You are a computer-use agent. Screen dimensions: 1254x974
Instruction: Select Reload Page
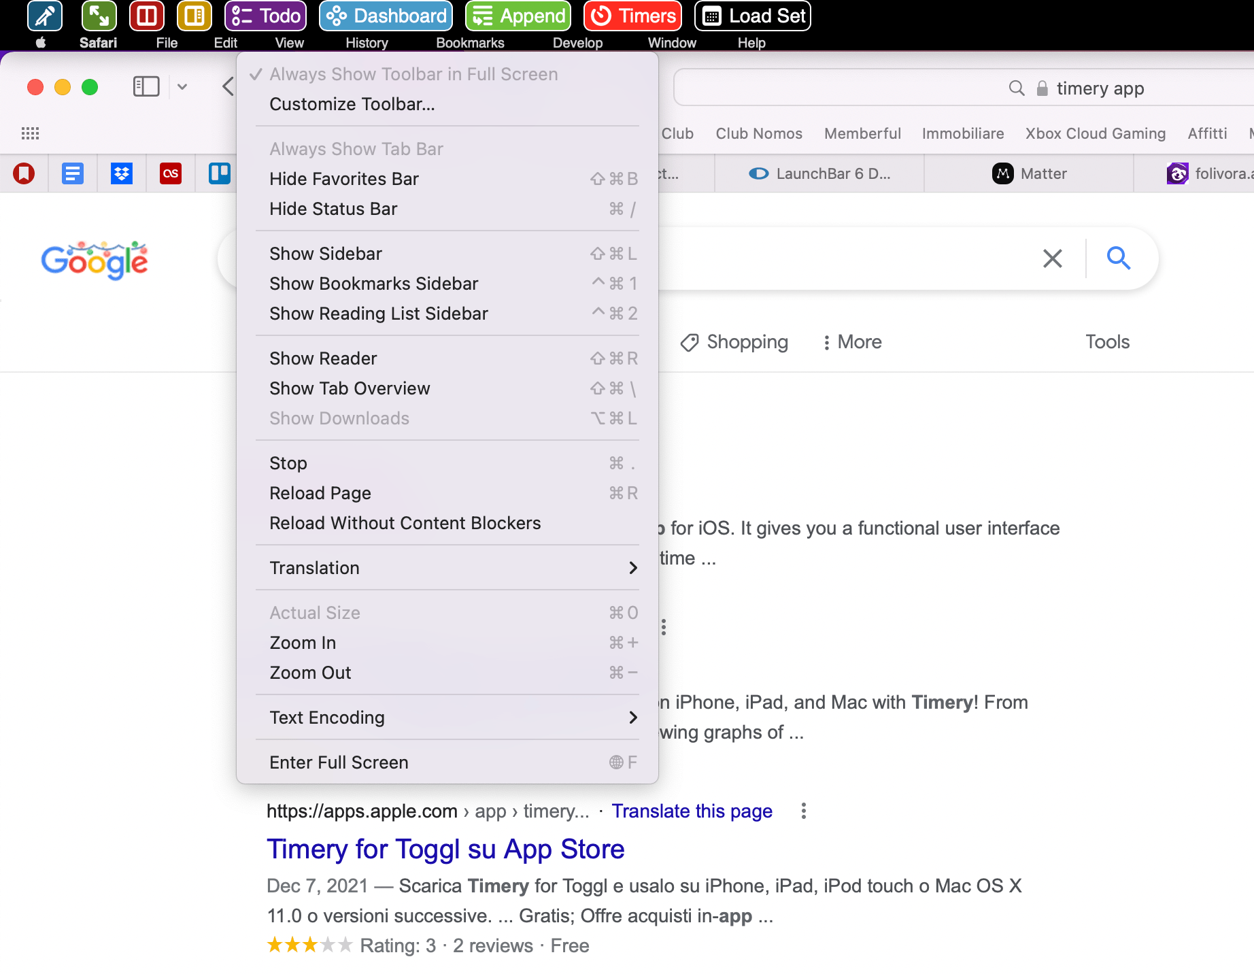click(447, 493)
